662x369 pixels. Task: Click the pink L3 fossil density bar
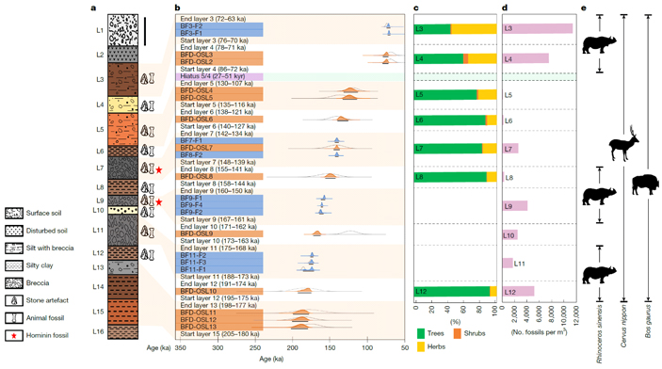tap(538, 28)
